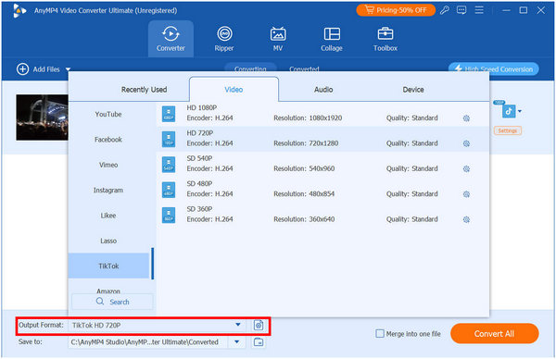Open the Collage module
This screenshot has width=556, height=359.
(x=332, y=39)
